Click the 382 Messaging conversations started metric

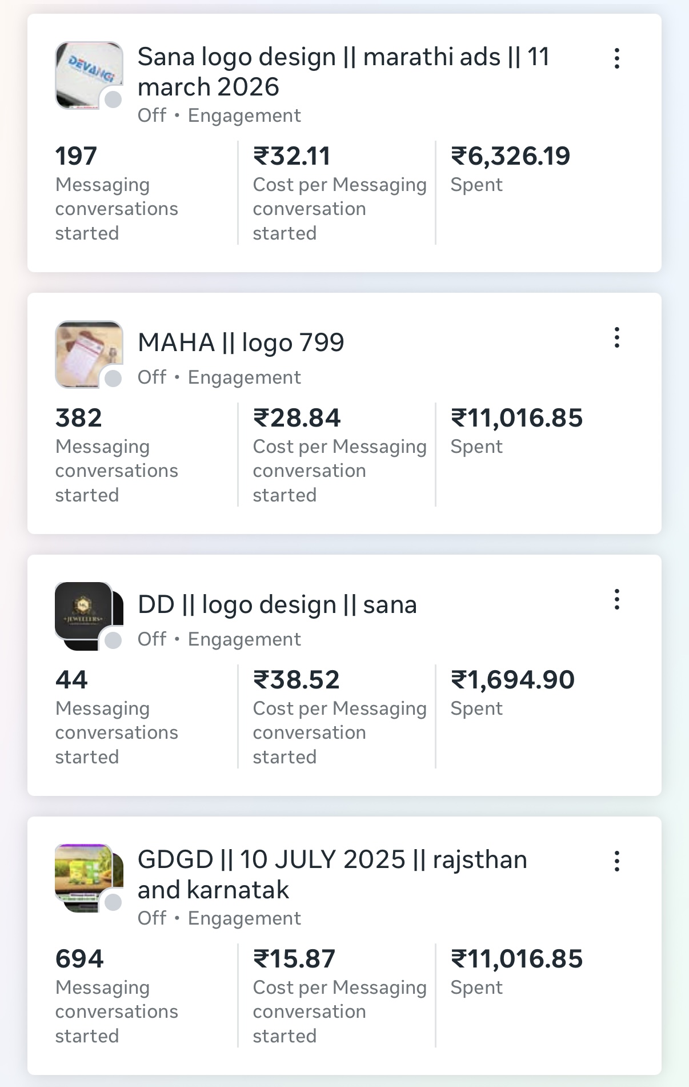(78, 419)
